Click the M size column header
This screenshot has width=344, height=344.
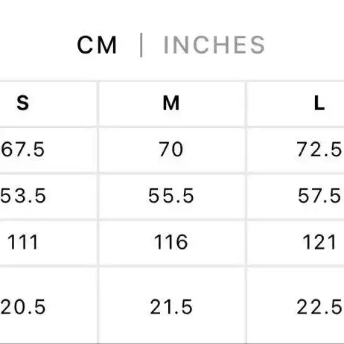tap(171, 103)
